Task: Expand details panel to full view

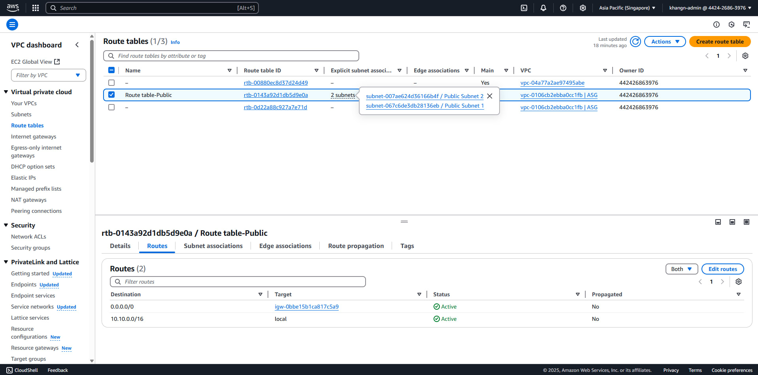Action: point(747,222)
